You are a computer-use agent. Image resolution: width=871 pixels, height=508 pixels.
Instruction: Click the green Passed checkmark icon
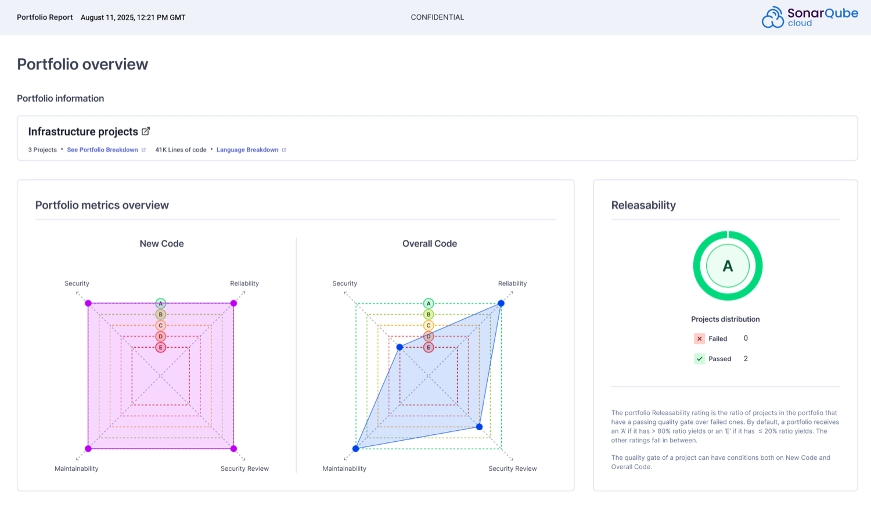pos(699,358)
